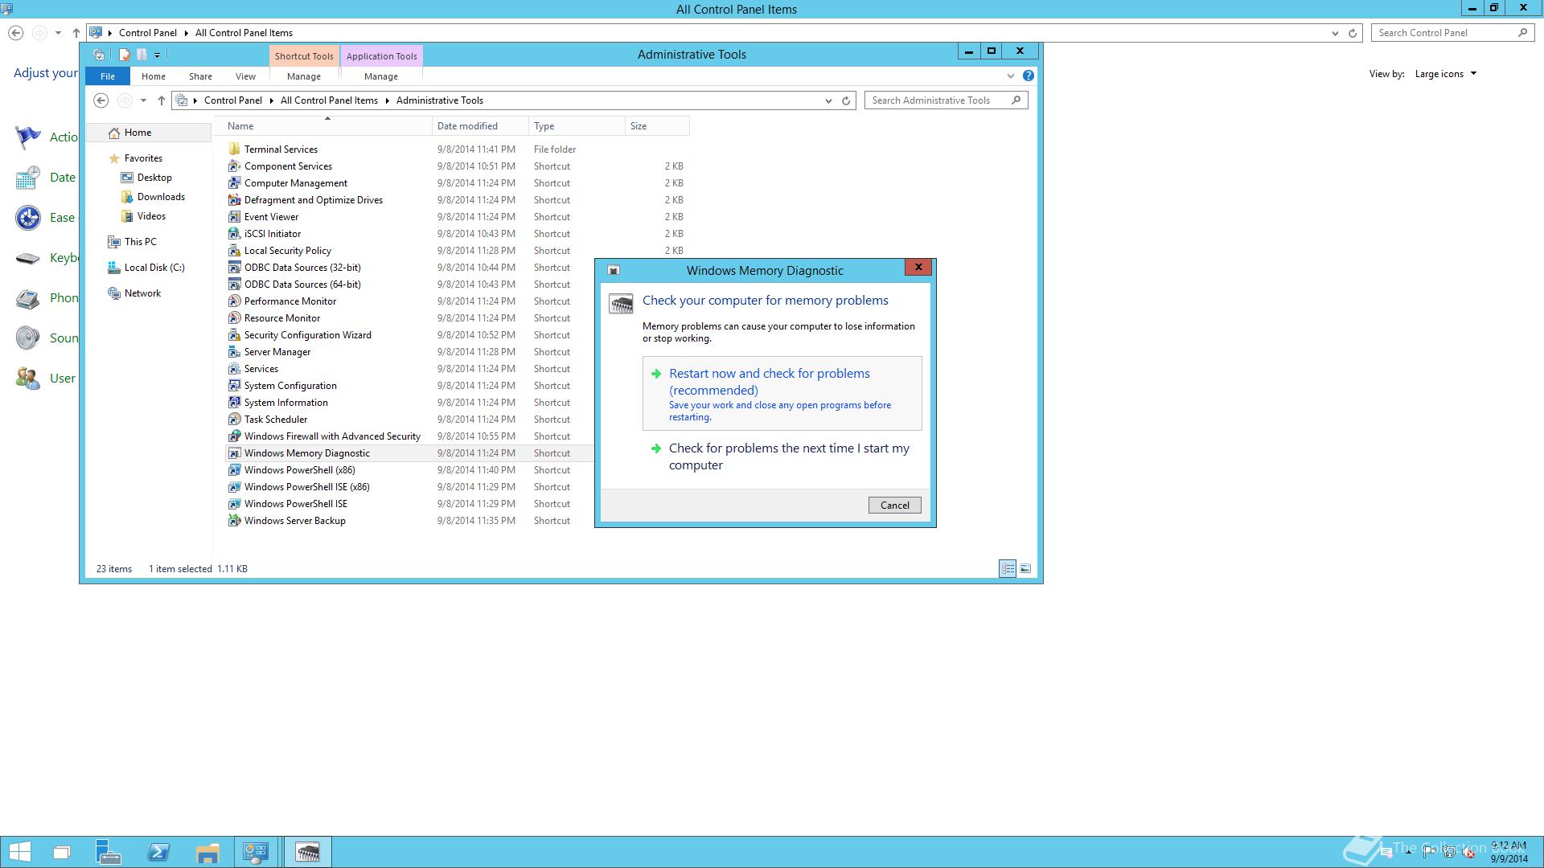This screenshot has height=868, width=1544.
Task: Click the Search Administrative Tools field
Action: pos(946,100)
